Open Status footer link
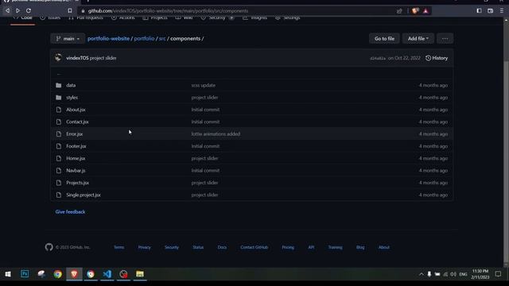The image size is (509, 286). [x=198, y=247]
